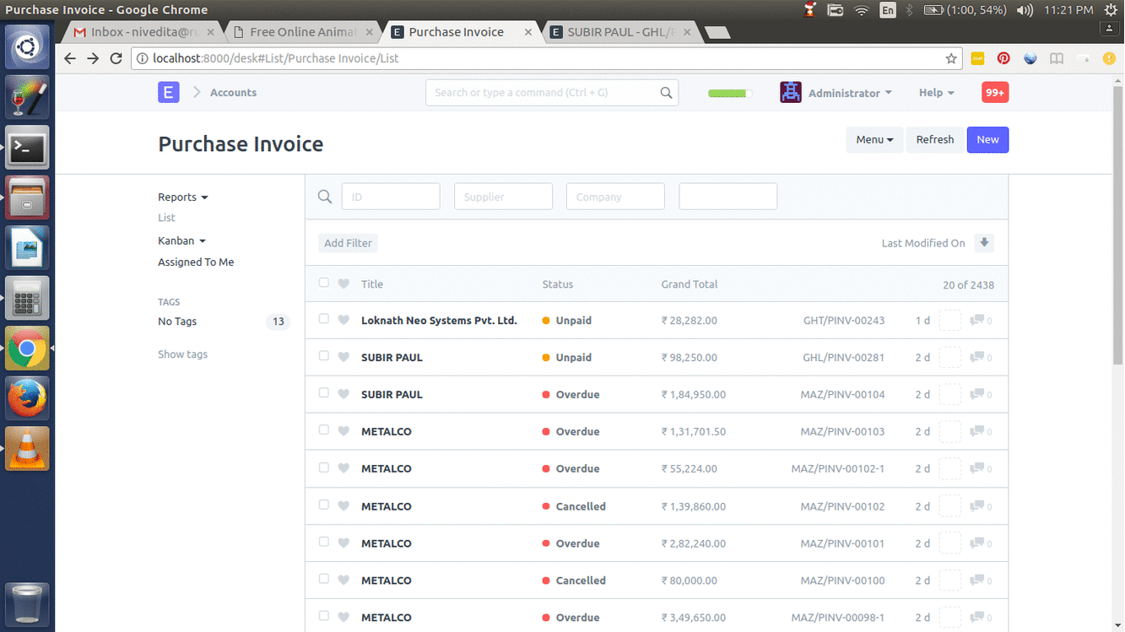Like the MAZ/PINV-00104 invoice heart

(343, 395)
